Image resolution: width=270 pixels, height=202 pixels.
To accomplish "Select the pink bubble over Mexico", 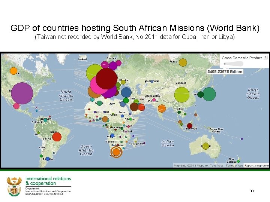I will point(16,106).
